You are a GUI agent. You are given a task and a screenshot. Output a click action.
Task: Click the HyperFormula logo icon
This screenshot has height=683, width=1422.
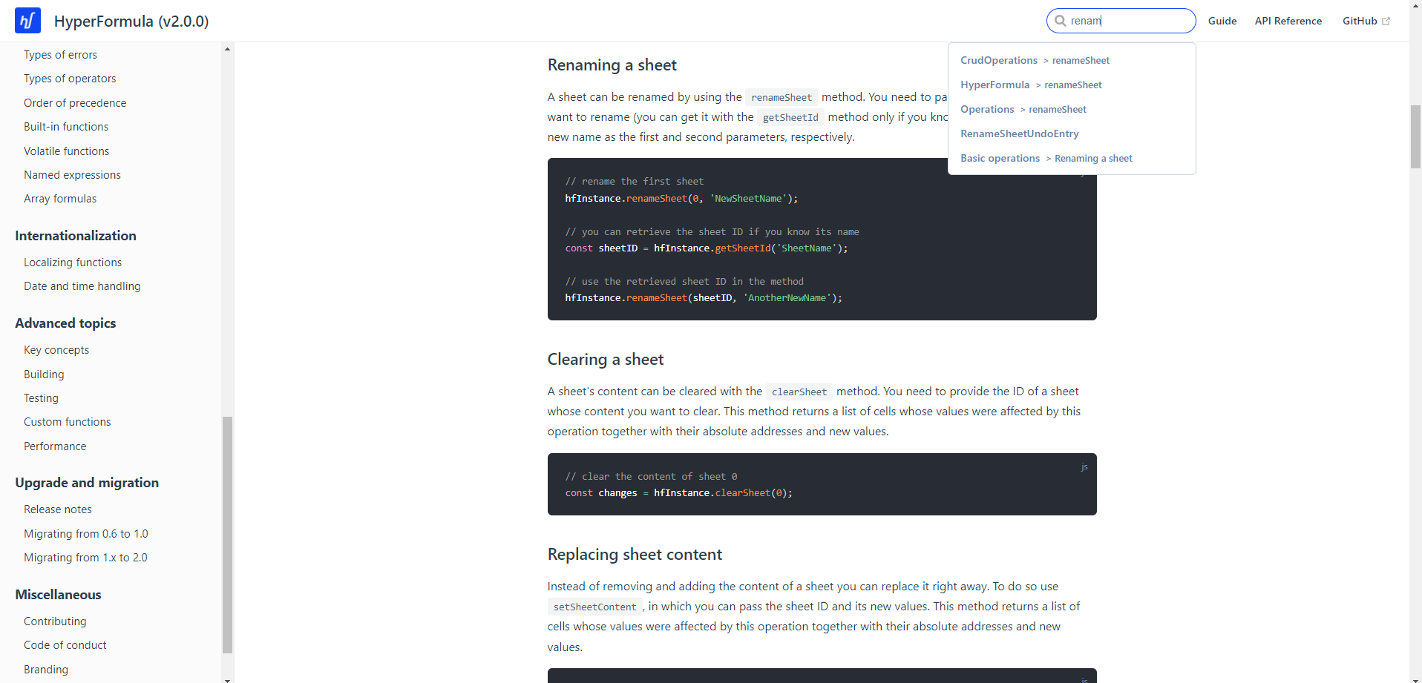27,20
